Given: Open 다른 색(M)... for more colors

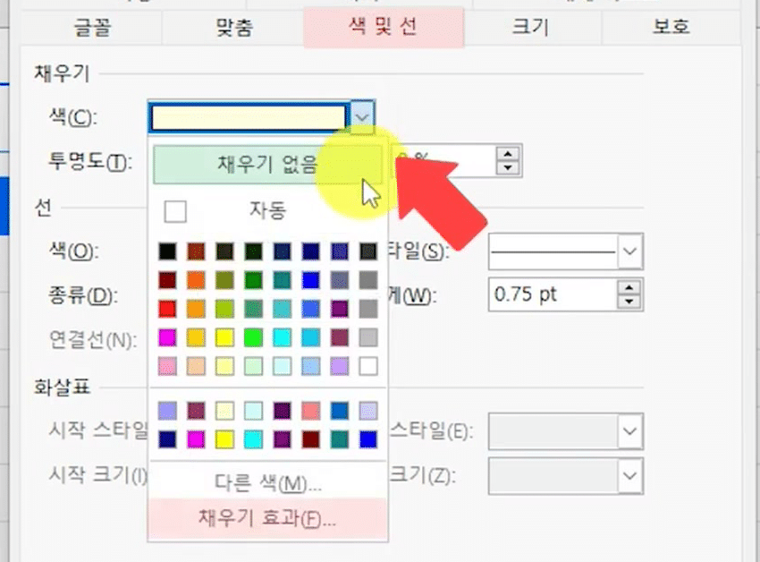Looking at the screenshot, I should coord(267,483).
